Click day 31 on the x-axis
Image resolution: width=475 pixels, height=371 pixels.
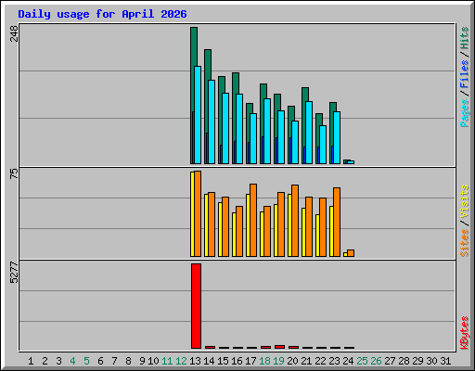click(445, 361)
